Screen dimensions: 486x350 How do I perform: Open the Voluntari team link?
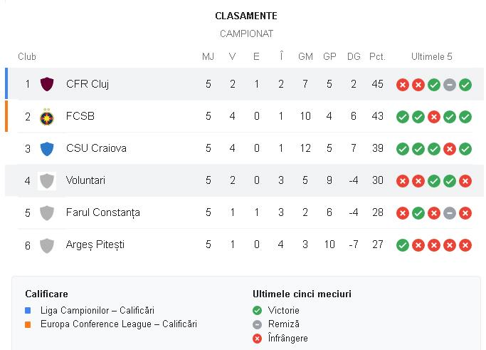click(x=85, y=180)
